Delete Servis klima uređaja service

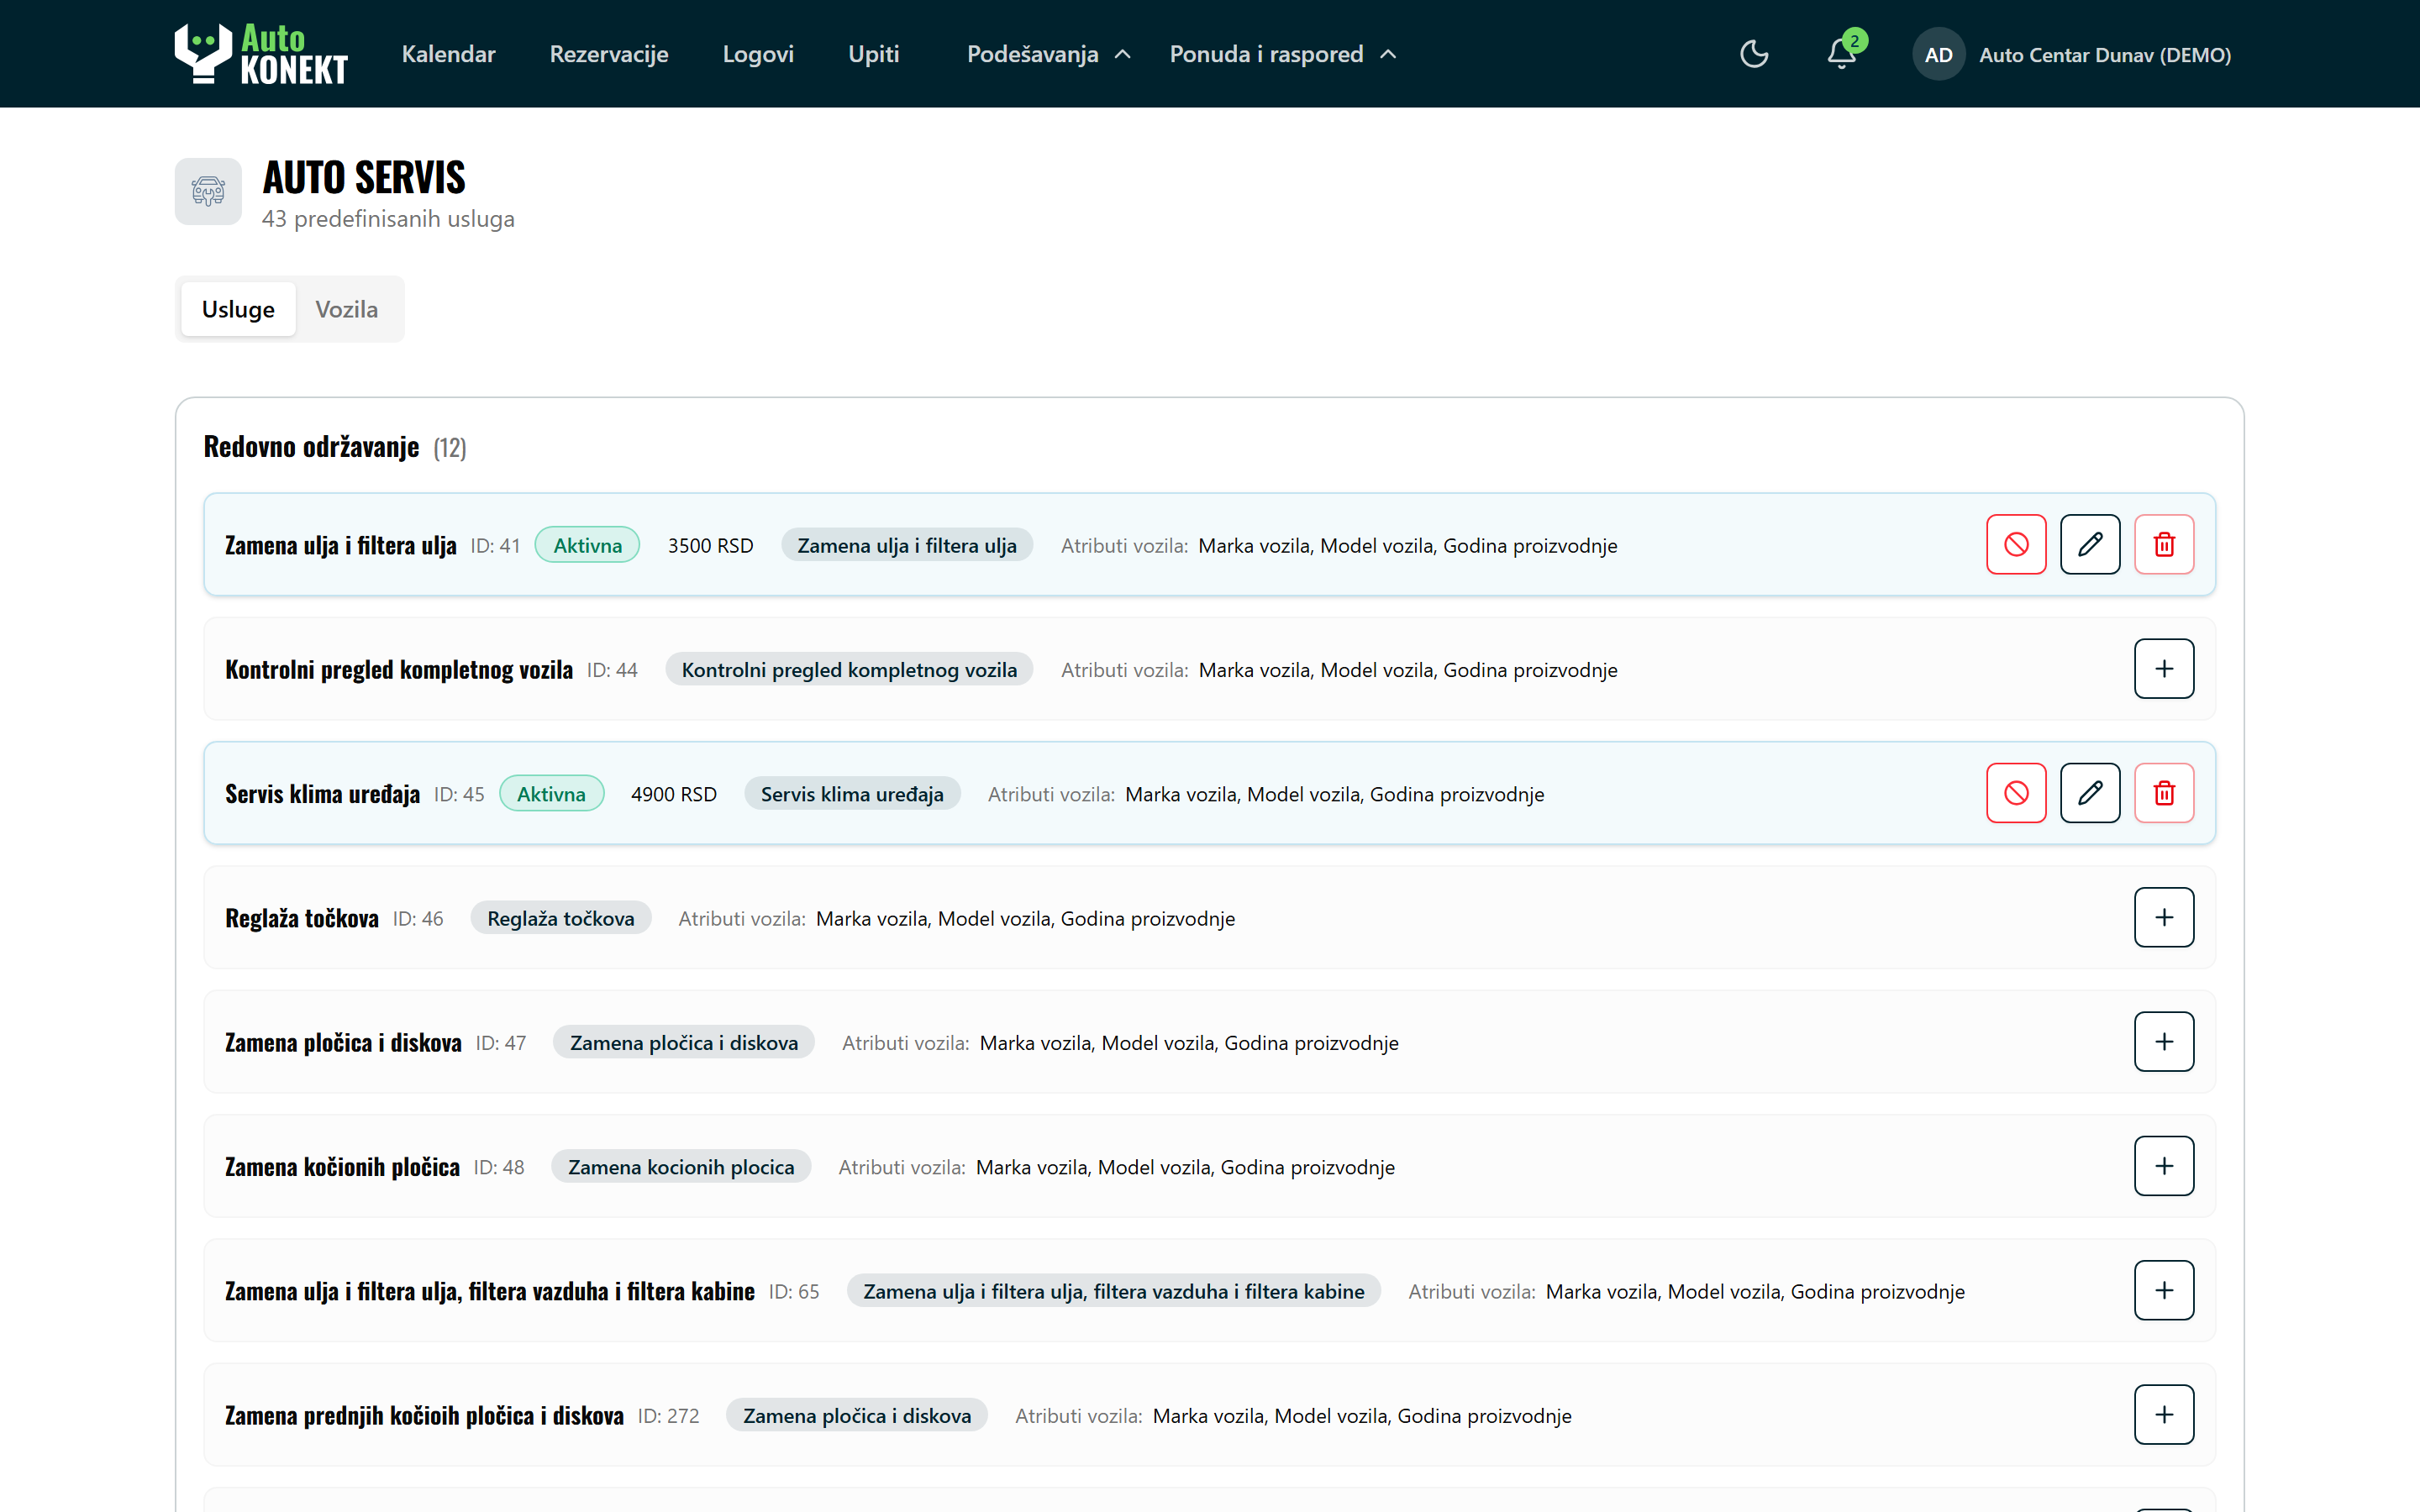(2164, 793)
